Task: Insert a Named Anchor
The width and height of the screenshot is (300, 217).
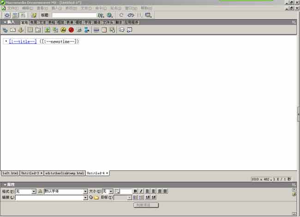Action: pos(20,30)
